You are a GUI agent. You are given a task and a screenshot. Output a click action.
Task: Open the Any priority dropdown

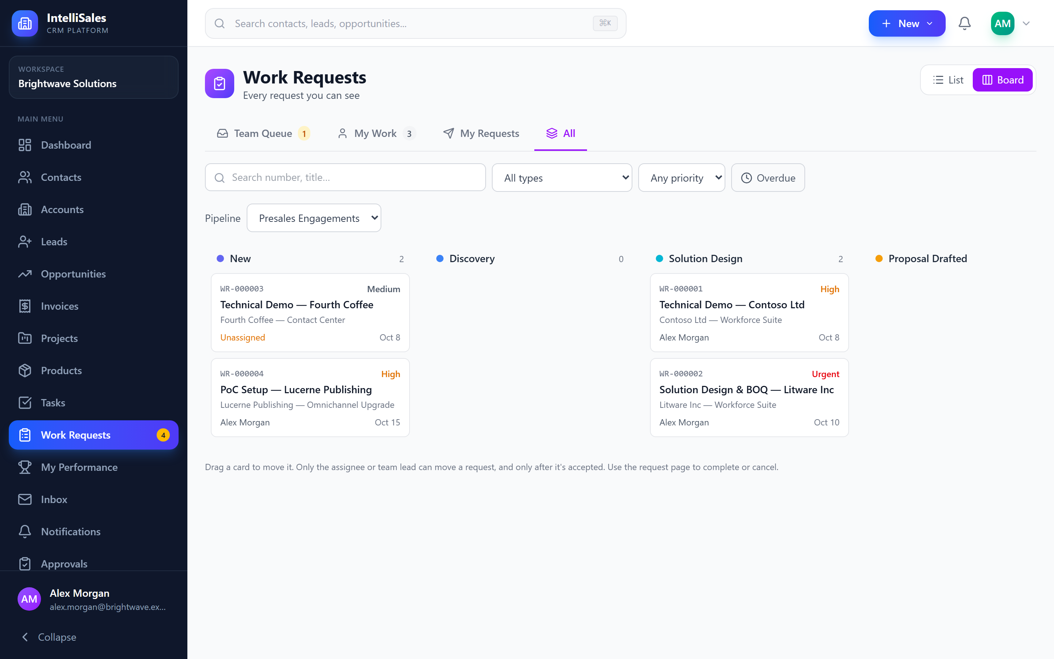click(x=681, y=178)
